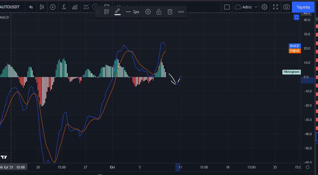The image size is (318, 175).
Task: Pick line color with the pencil icon
Action: click(117, 12)
